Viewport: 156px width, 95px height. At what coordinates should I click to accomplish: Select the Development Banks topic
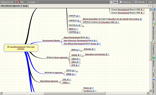(x=51, y=41)
